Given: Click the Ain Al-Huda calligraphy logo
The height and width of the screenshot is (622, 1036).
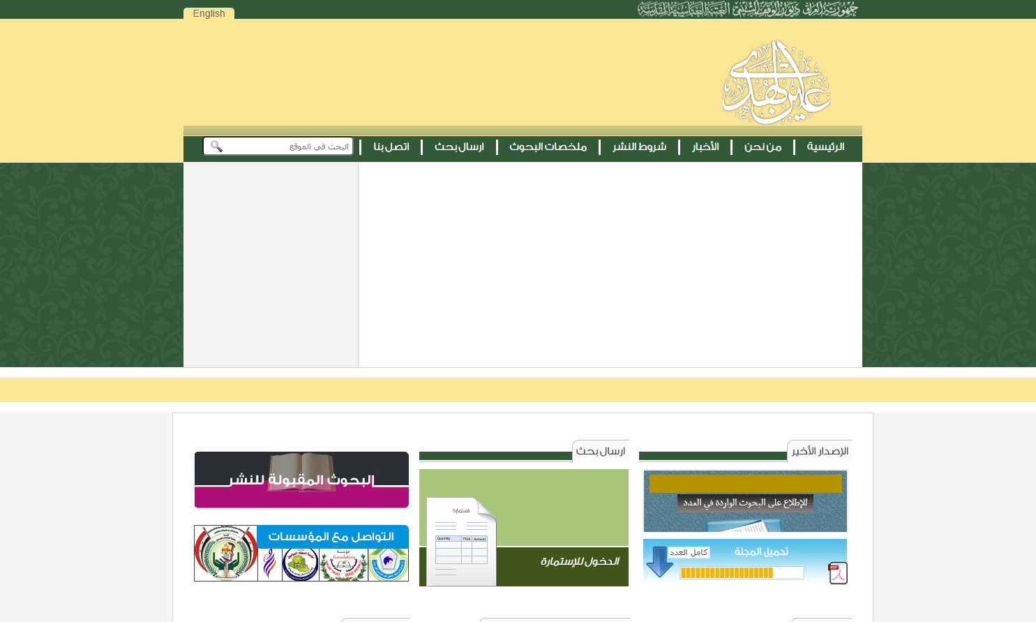Looking at the screenshot, I should tap(776, 82).
